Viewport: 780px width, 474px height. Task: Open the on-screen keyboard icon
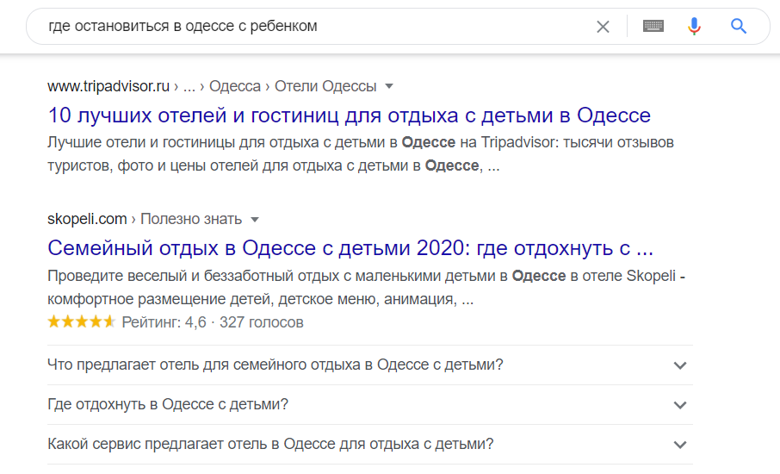point(653,26)
